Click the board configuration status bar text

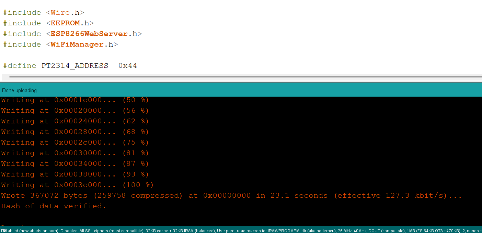[241, 231]
